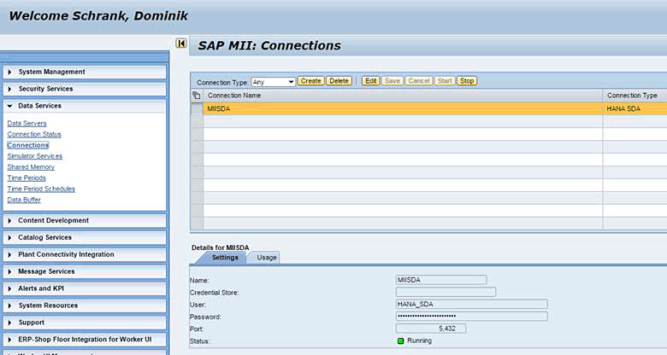Viewport: 667px width, 355px height.
Task: Open the Connection Status link
Action: click(34, 135)
